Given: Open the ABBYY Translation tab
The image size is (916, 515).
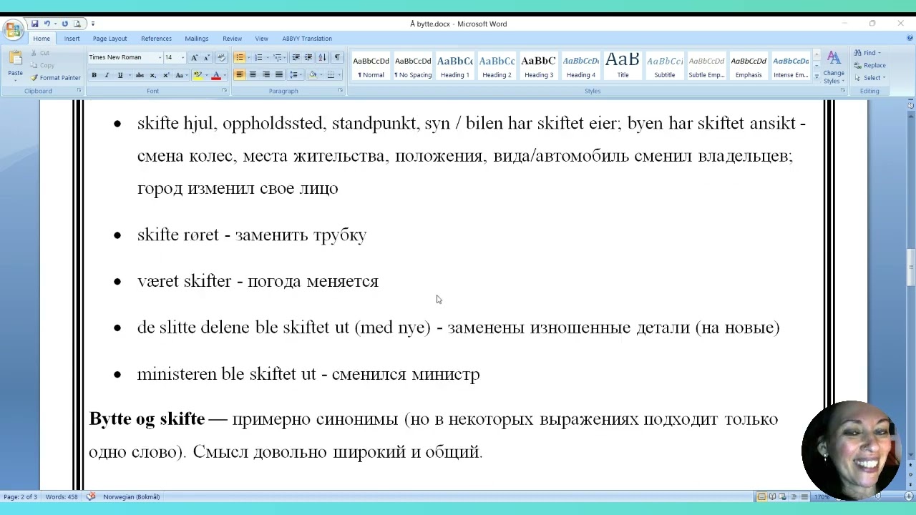Looking at the screenshot, I should pyautogui.click(x=306, y=39).
